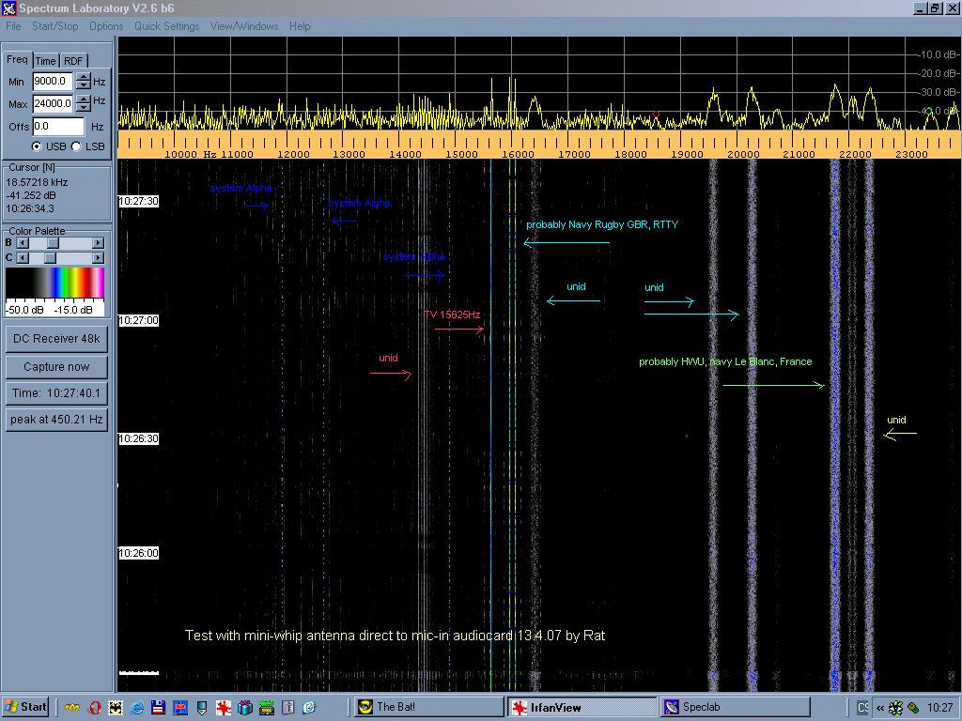Increase Min frequency with the up arrow
The image size is (962, 721).
84,77
